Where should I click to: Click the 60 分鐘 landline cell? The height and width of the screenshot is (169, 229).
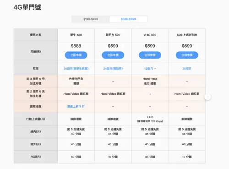pyautogui.click(x=76, y=157)
